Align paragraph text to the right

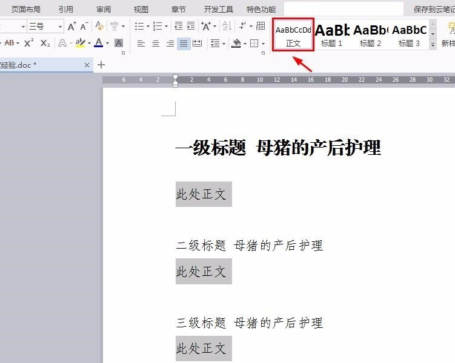[x=170, y=44]
